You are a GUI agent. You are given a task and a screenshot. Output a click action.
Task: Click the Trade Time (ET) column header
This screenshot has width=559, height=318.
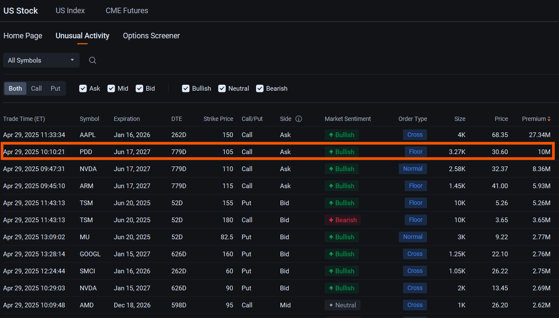[24, 119]
